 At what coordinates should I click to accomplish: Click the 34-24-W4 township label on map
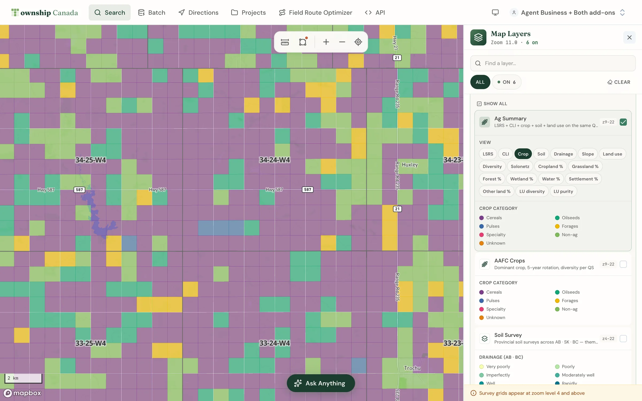coord(274,160)
